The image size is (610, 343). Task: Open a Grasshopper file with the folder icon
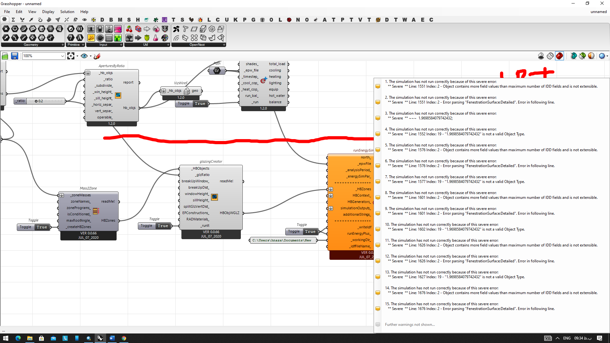(5, 56)
